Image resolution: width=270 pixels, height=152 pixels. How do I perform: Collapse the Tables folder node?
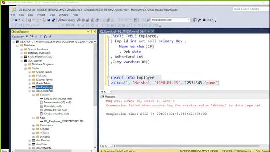[x=25, y=68]
